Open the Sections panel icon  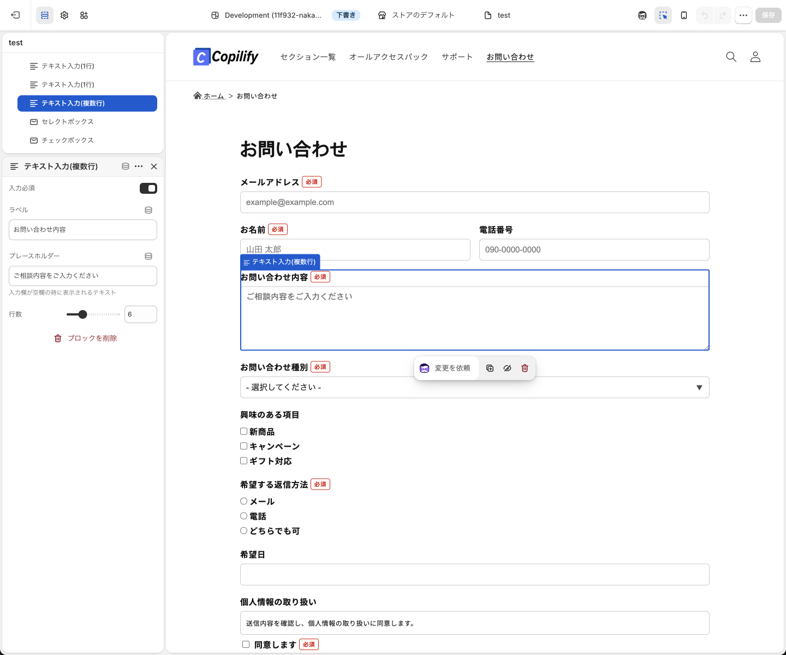(45, 15)
